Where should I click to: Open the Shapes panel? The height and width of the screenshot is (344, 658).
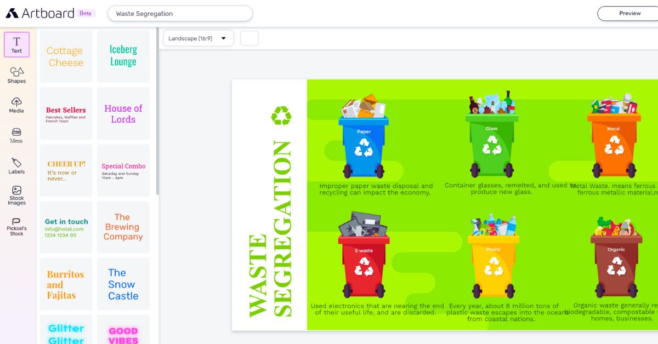tap(16, 76)
